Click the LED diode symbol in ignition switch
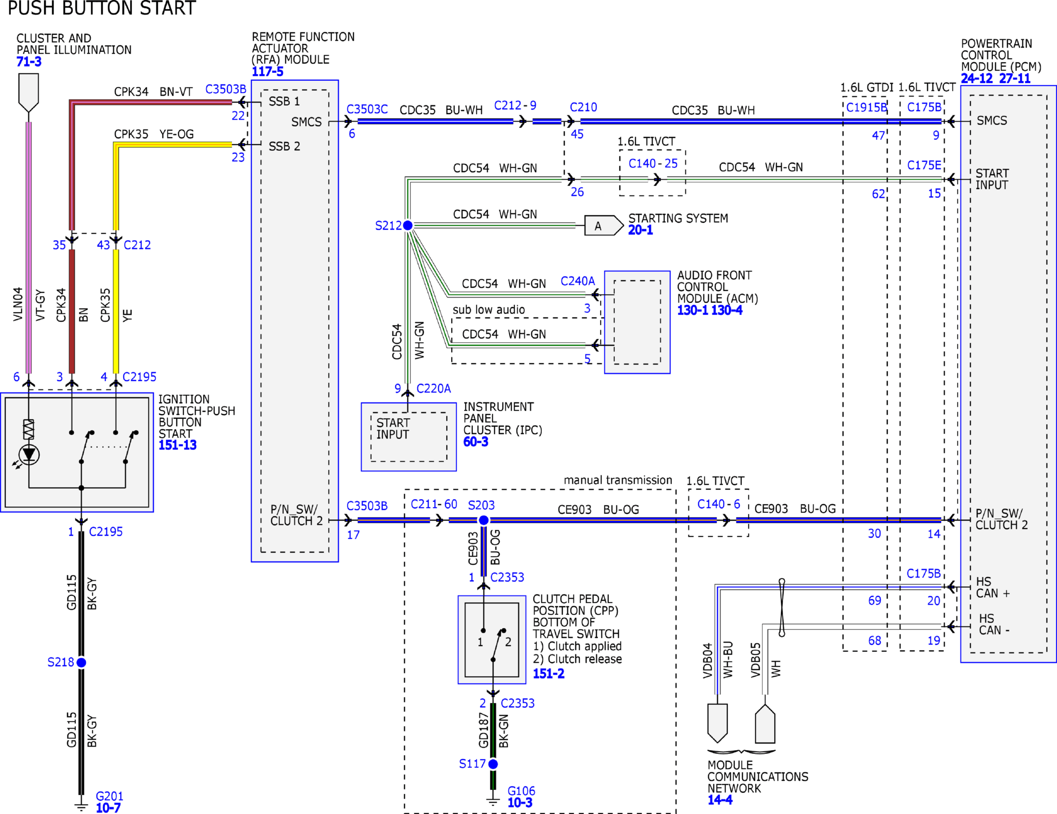 click(x=29, y=454)
